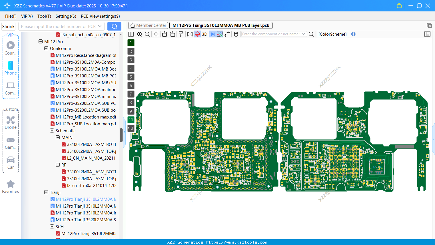Select the diode/component highlight tool
The width and height of the screenshot is (435, 245).
point(212,34)
